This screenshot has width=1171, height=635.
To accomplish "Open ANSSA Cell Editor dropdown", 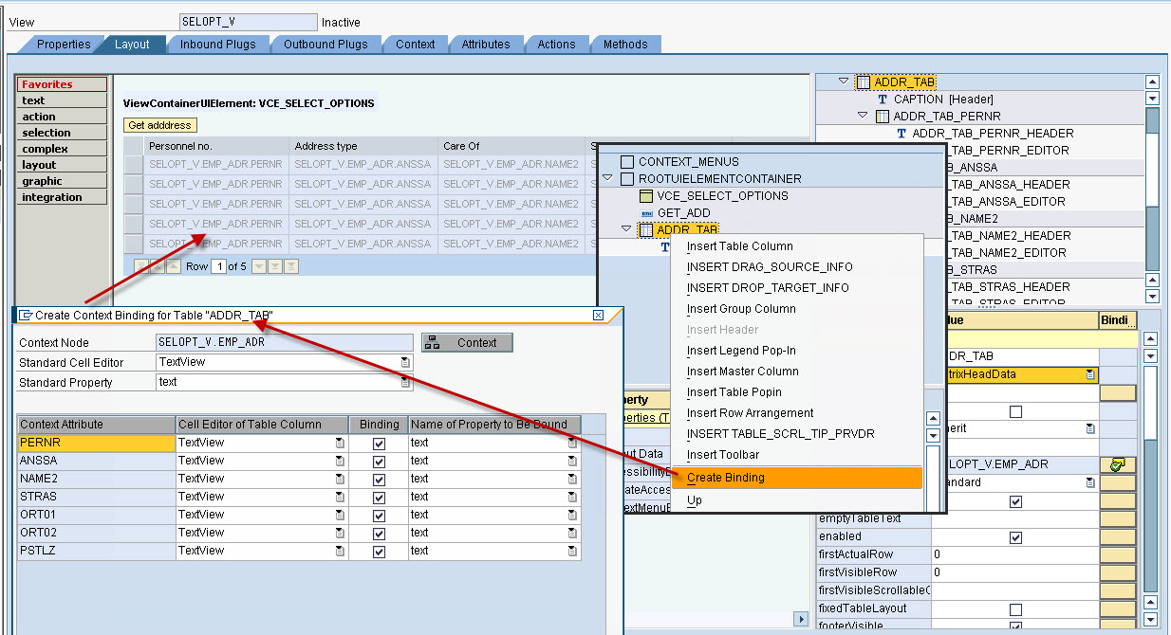I will [339, 462].
